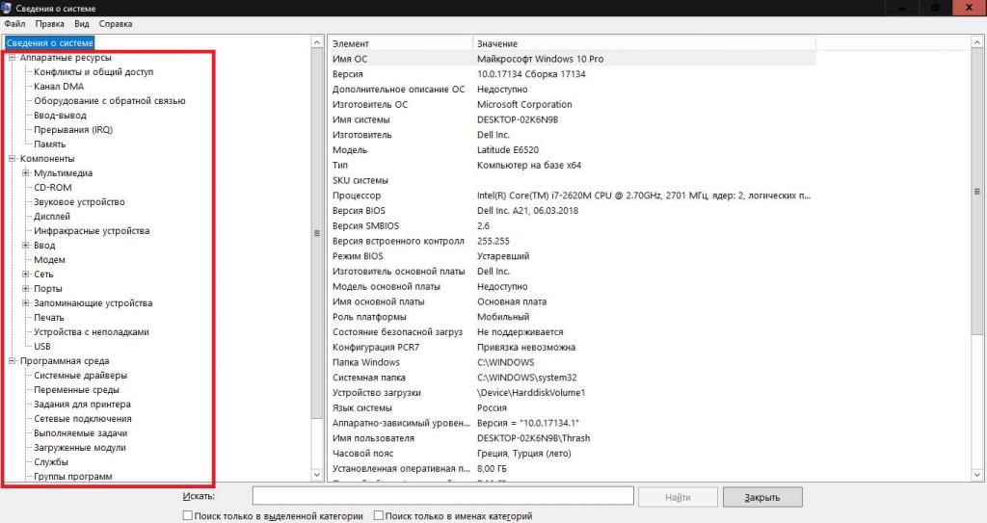This screenshot has height=523, width=987.
Task: Select the Устройство загрузки row
Action: click(573, 393)
